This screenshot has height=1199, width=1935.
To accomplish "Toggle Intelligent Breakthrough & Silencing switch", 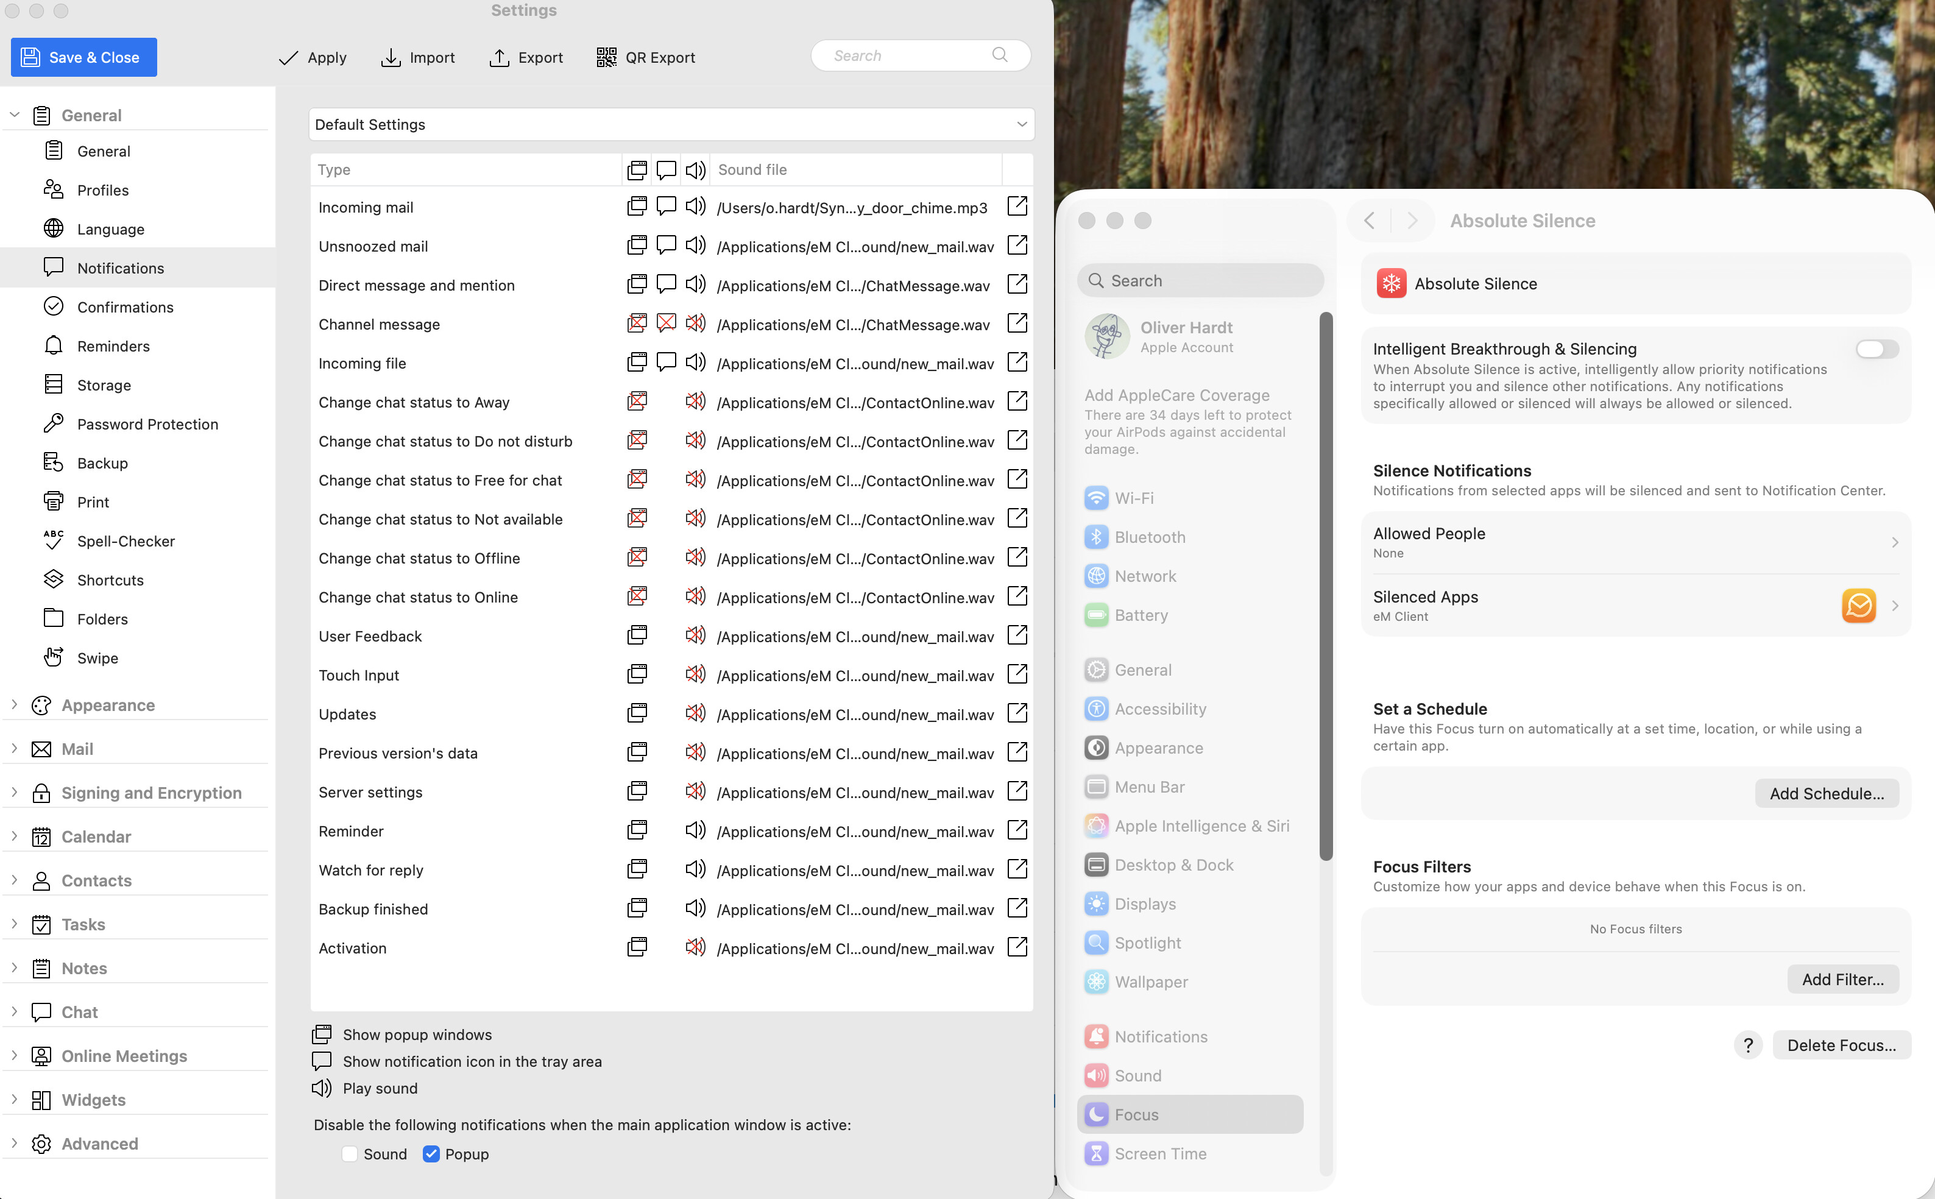I will [1877, 349].
